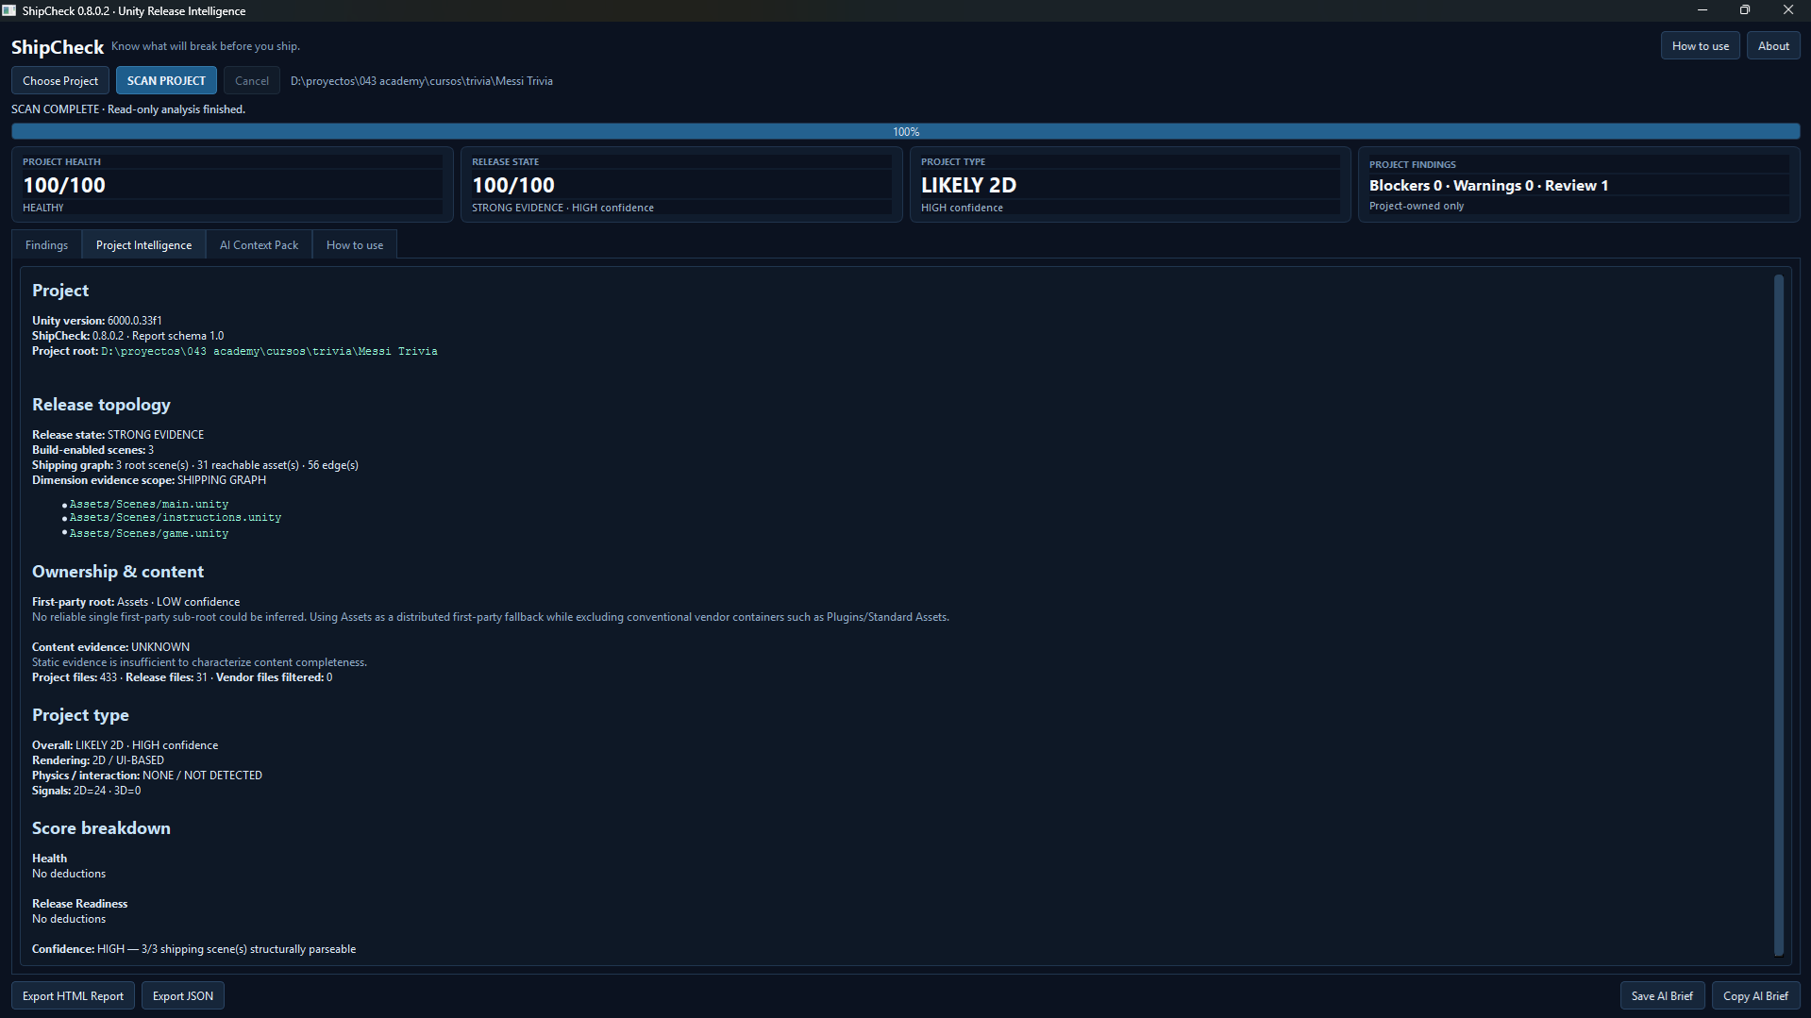The image size is (1811, 1018).
Task: Click the Cancel button
Action: [x=252, y=81]
